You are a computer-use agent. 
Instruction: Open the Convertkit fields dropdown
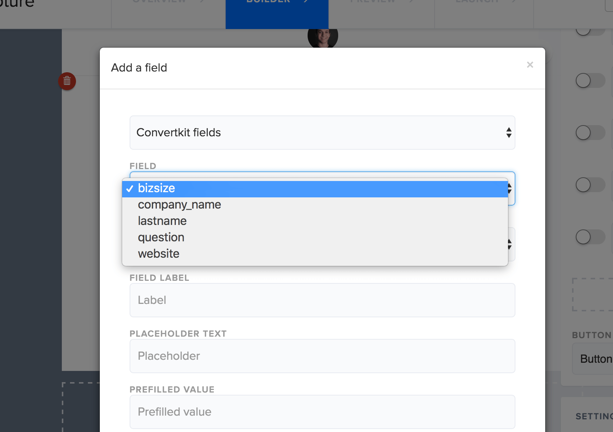pos(323,133)
